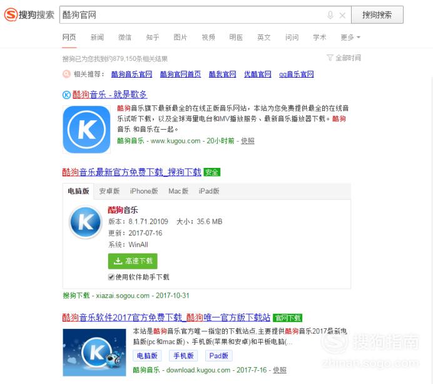Open the 全部时间 time filter

pos(349,58)
